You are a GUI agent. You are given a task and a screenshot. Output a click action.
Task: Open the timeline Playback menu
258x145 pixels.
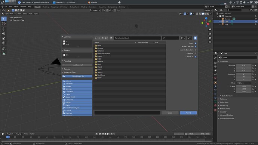pyautogui.click(x=11, y=134)
